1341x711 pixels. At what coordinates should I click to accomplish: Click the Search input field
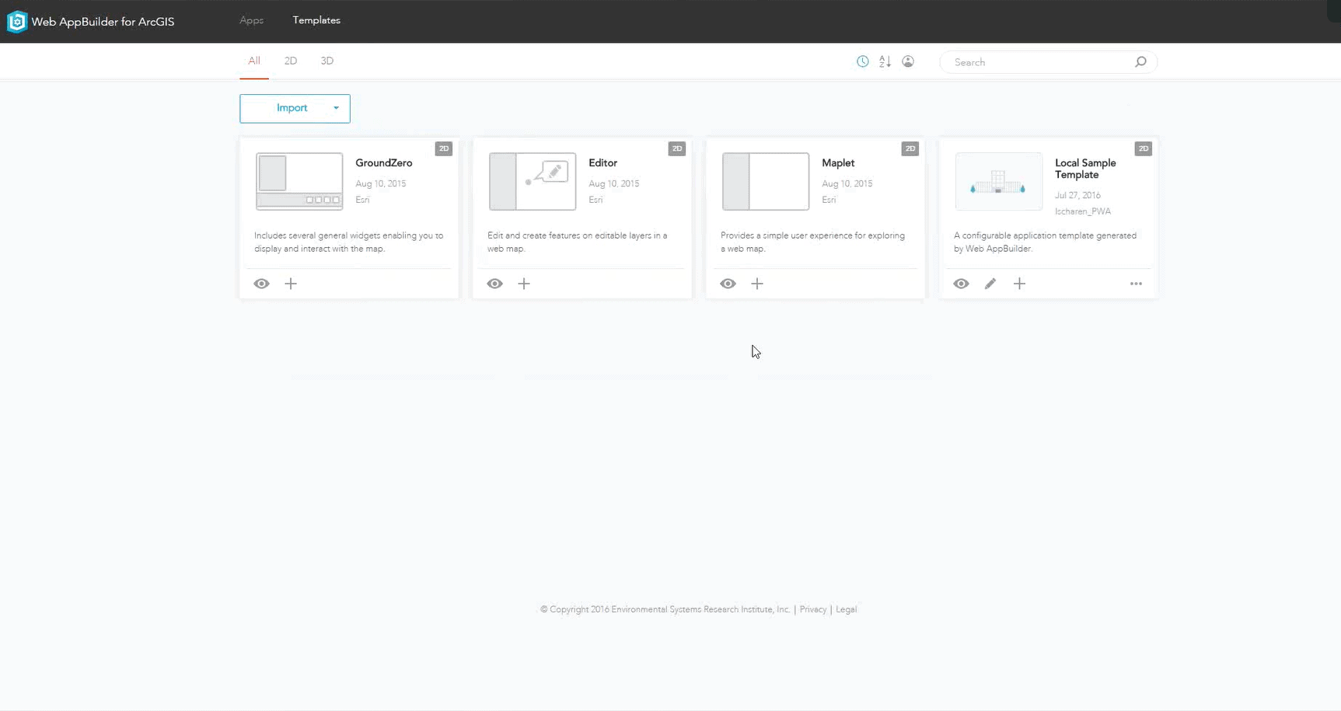1038,62
